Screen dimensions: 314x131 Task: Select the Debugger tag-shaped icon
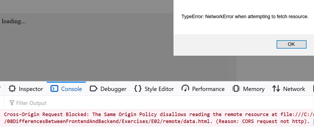[94, 88]
